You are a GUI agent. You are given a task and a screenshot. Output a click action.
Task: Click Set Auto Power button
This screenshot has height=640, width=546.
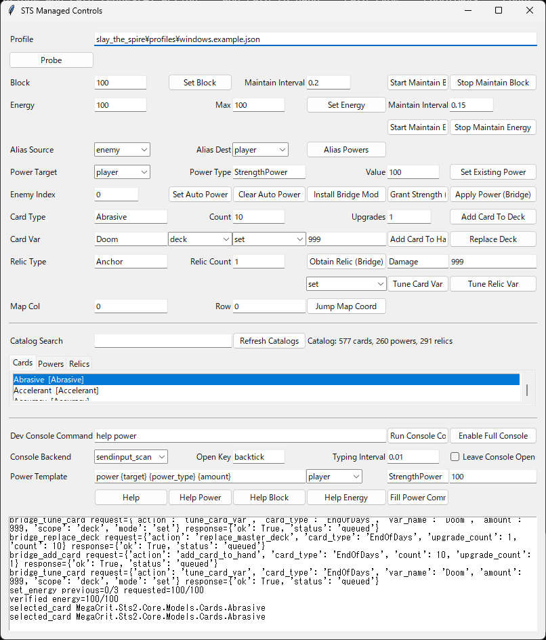click(200, 195)
